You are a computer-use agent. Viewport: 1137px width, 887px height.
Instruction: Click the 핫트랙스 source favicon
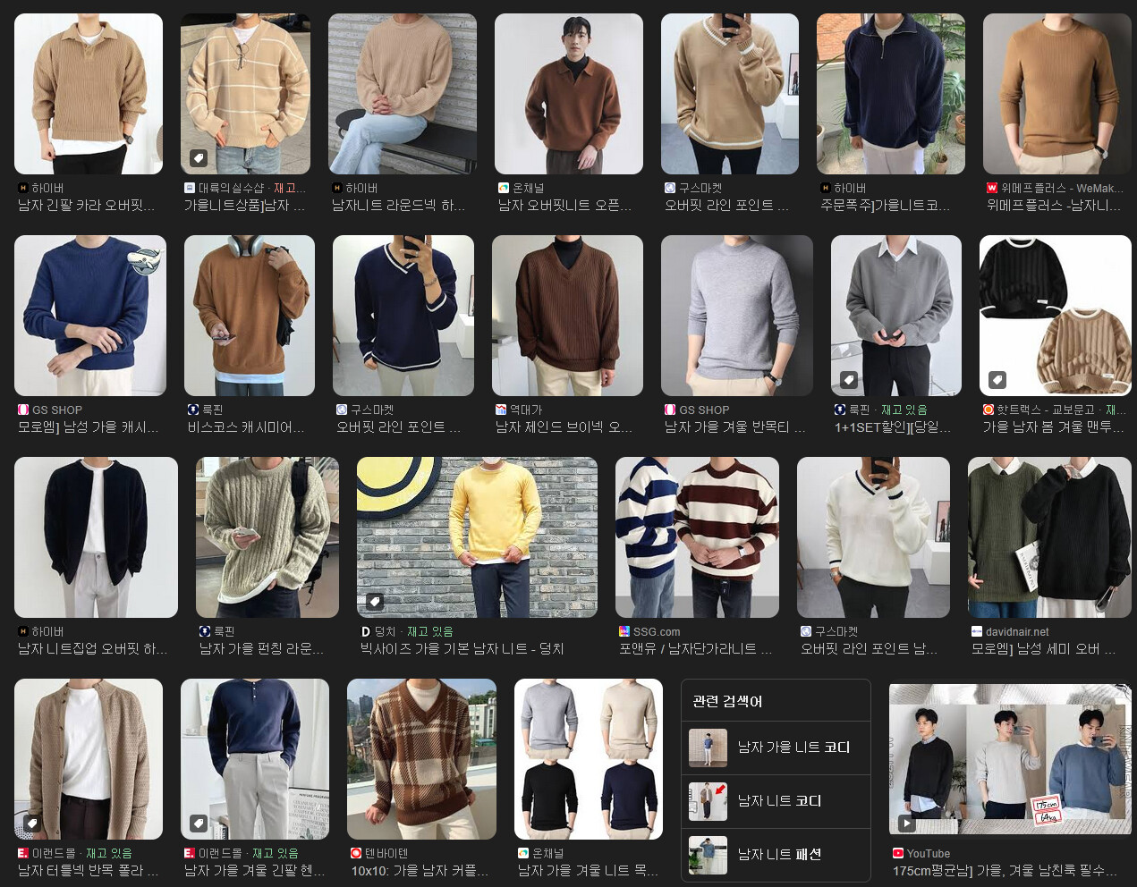click(x=989, y=410)
